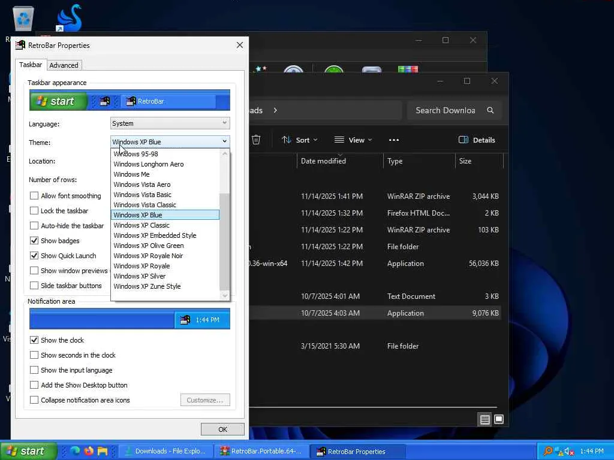Enable Slide taskbar buttons
Viewport: 614px width, 460px height.
pos(34,286)
